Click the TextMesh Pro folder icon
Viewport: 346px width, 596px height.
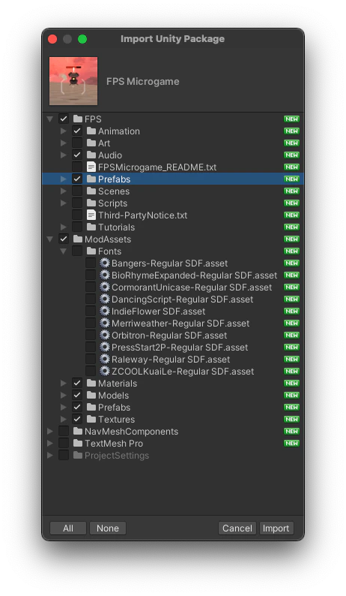click(x=78, y=443)
